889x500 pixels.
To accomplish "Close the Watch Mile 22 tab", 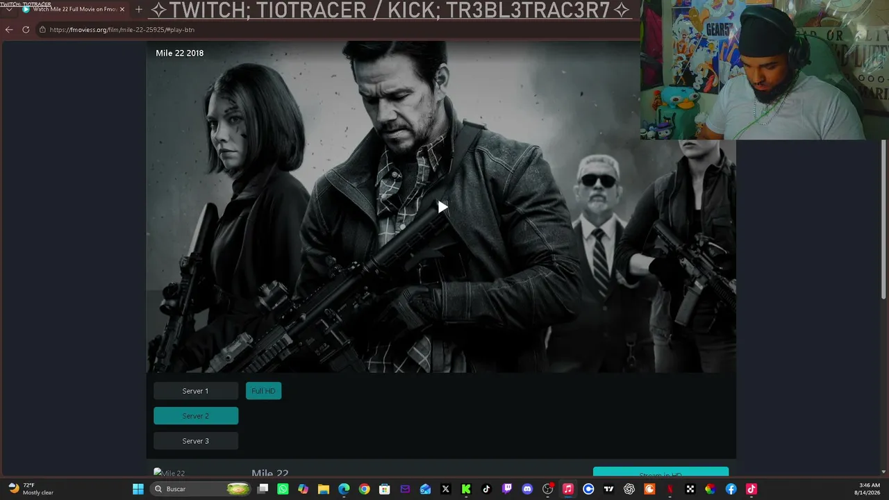I will pos(122,9).
